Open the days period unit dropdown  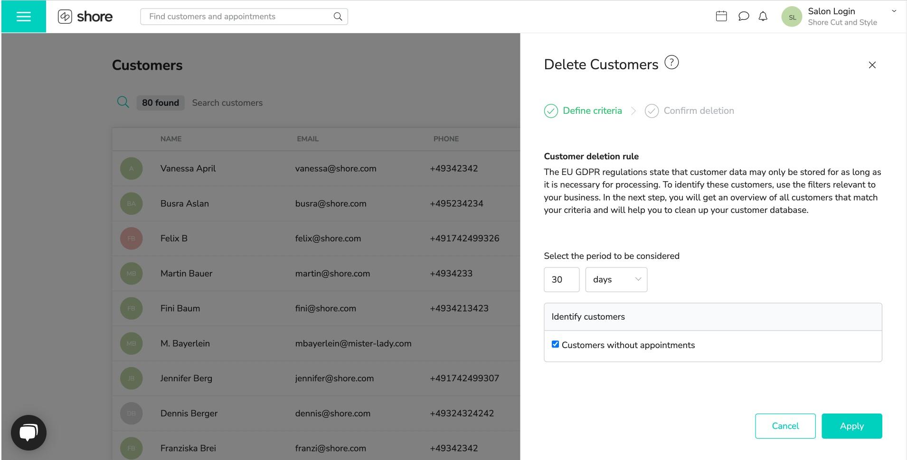pyautogui.click(x=616, y=279)
